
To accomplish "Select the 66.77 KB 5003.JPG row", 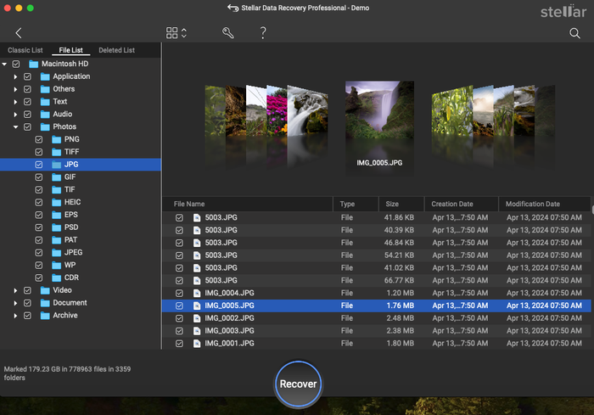I will pyautogui.click(x=376, y=280).
